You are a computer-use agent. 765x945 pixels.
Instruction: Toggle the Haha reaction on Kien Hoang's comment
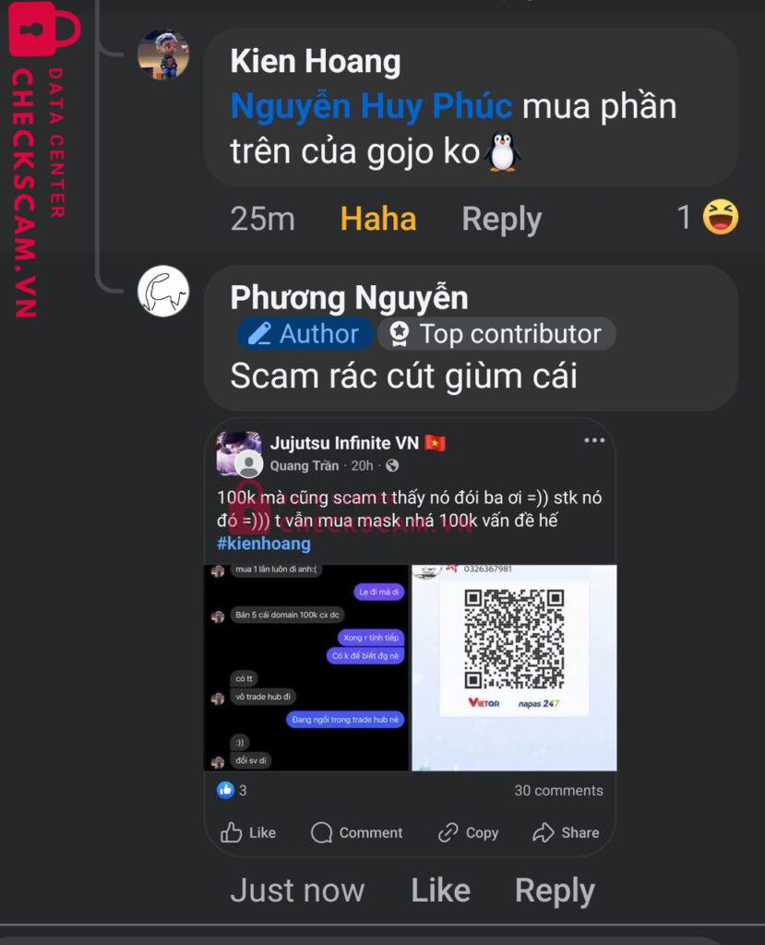(378, 218)
